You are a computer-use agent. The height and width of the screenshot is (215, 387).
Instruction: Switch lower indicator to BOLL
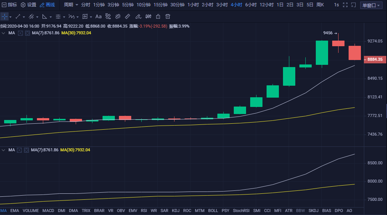pyautogui.click(x=213, y=211)
